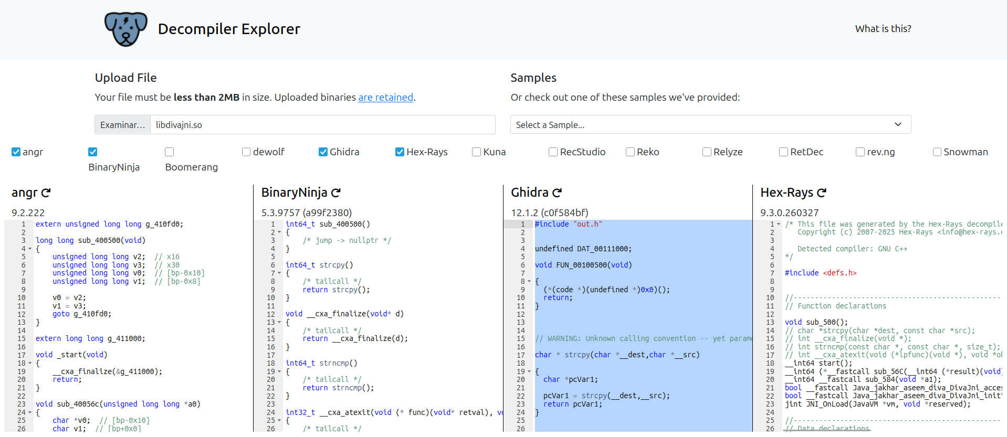Click 'void FUN_00100500(void)' in Ghidra

pos(583,265)
